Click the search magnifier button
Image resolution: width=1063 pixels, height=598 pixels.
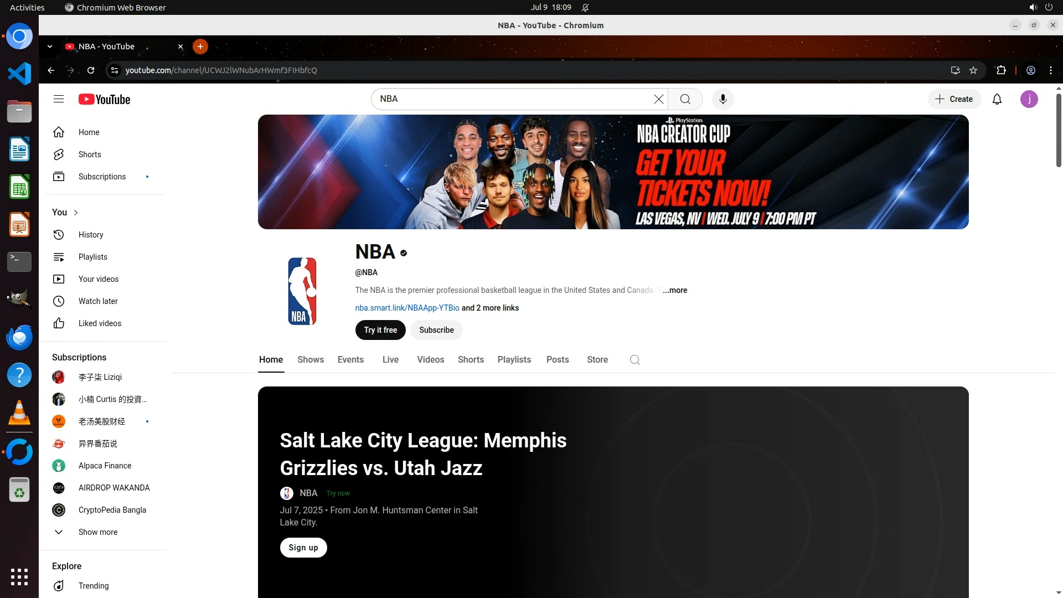pyautogui.click(x=685, y=99)
